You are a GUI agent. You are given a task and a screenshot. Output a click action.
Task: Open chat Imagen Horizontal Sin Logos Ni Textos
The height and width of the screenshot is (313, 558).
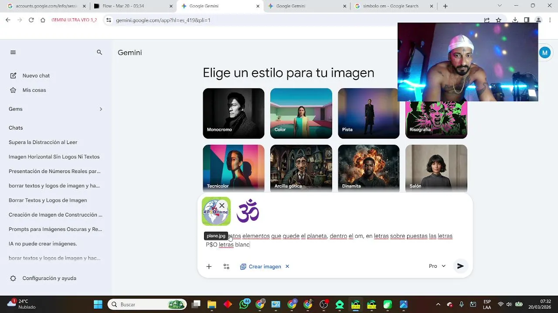pyautogui.click(x=54, y=156)
